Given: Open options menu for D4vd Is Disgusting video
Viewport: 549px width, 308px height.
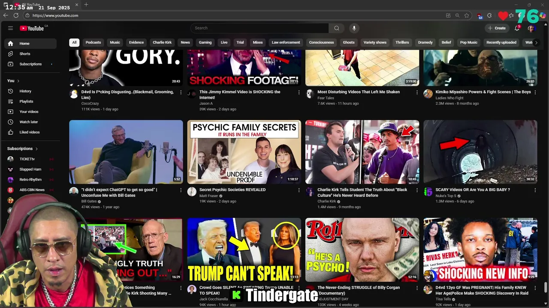Looking at the screenshot, I should click(x=181, y=92).
